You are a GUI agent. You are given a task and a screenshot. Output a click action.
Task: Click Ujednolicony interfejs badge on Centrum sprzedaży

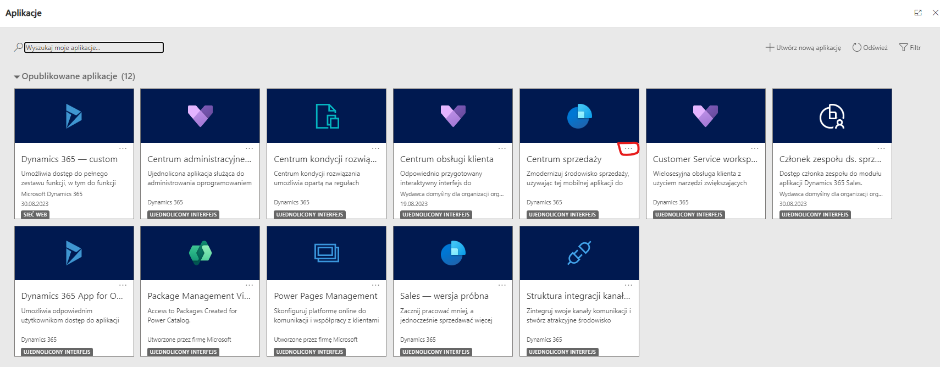pyautogui.click(x=562, y=215)
